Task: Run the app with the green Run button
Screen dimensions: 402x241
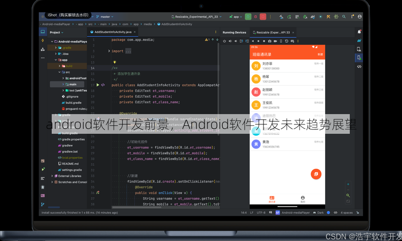Action: click(x=248, y=17)
